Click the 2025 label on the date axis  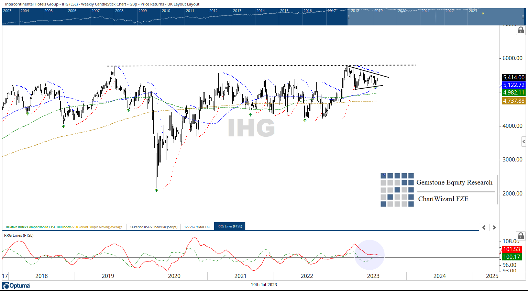click(492, 276)
